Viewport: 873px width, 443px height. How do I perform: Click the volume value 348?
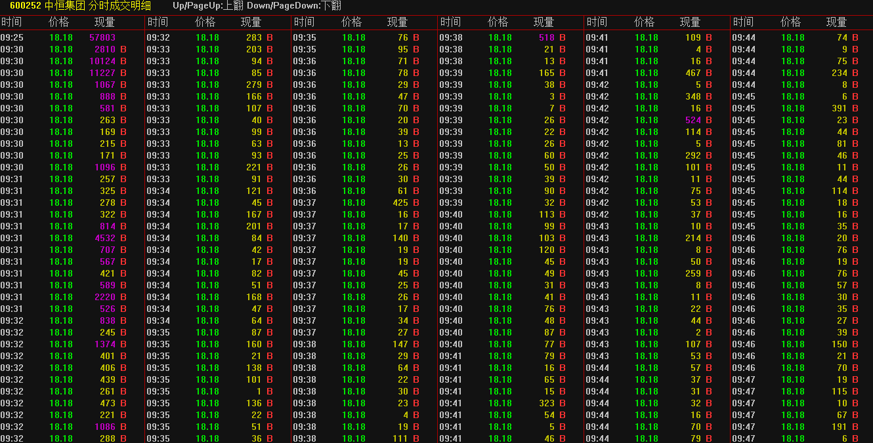point(693,96)
